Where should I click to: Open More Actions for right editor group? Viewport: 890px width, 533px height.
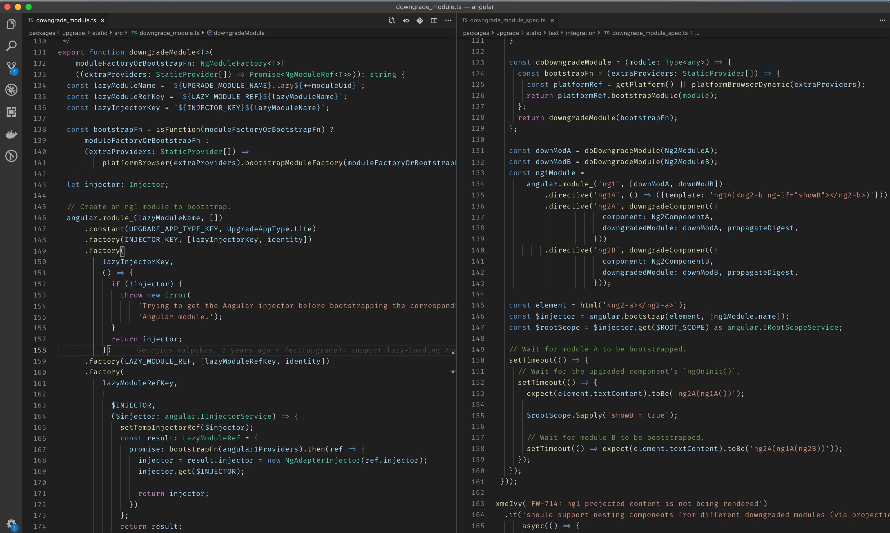(882, 20)
